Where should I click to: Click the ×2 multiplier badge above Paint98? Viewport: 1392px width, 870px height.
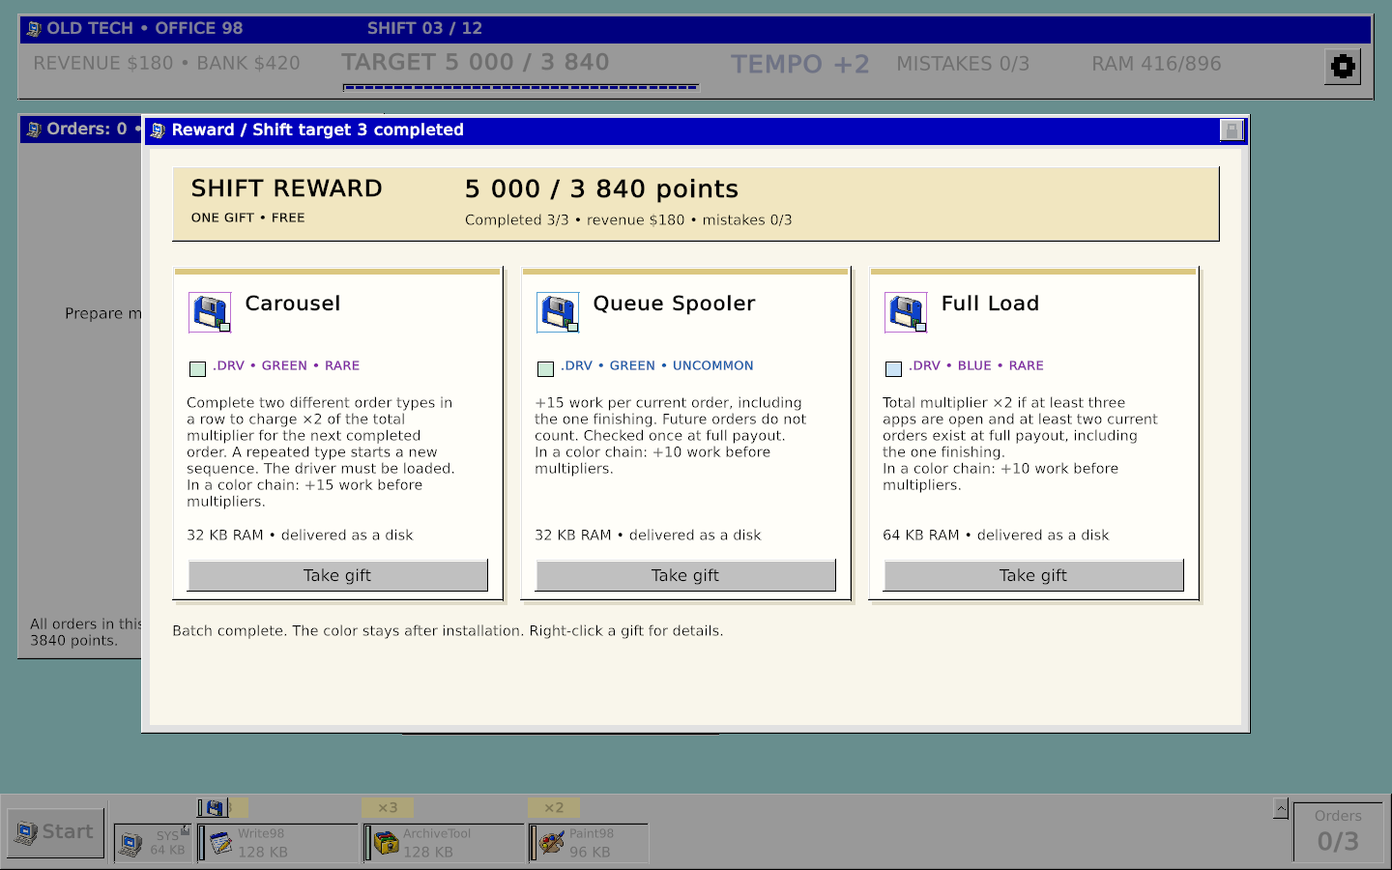click(x=554, y=808)
